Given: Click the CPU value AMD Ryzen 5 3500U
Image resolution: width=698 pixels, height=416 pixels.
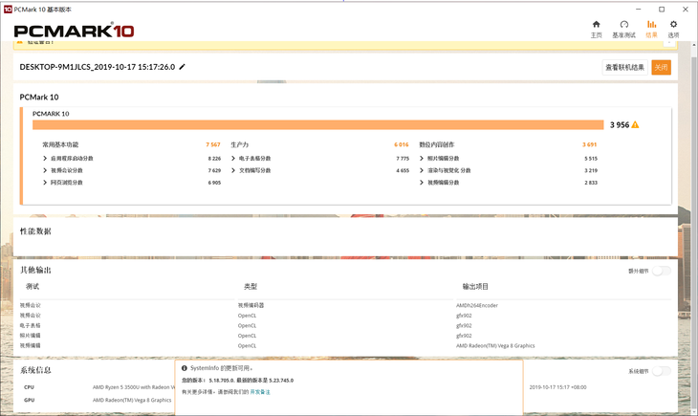Looking at the screenshot, I should click(134, 387).
